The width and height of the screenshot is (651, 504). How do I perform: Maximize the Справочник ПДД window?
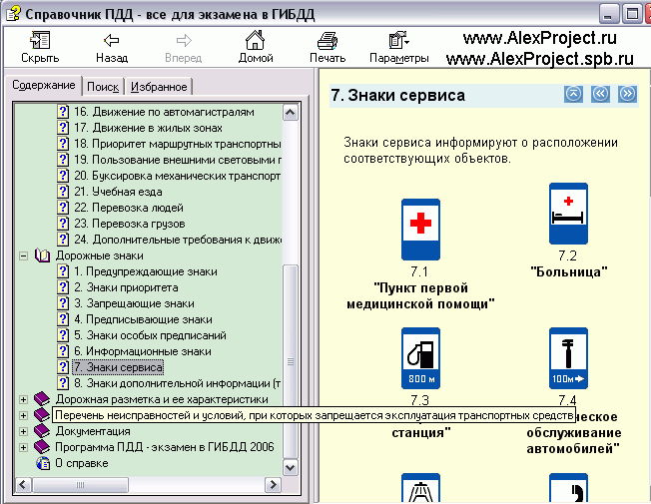click(x=631, y=14)
